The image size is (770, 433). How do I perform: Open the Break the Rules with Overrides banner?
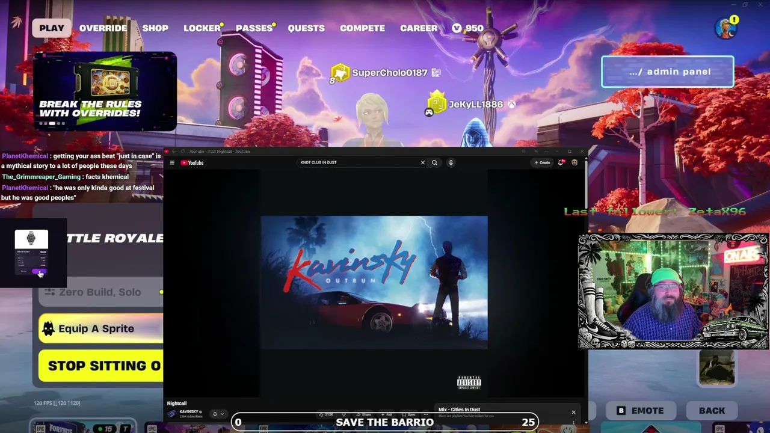[x=105, y=91]
